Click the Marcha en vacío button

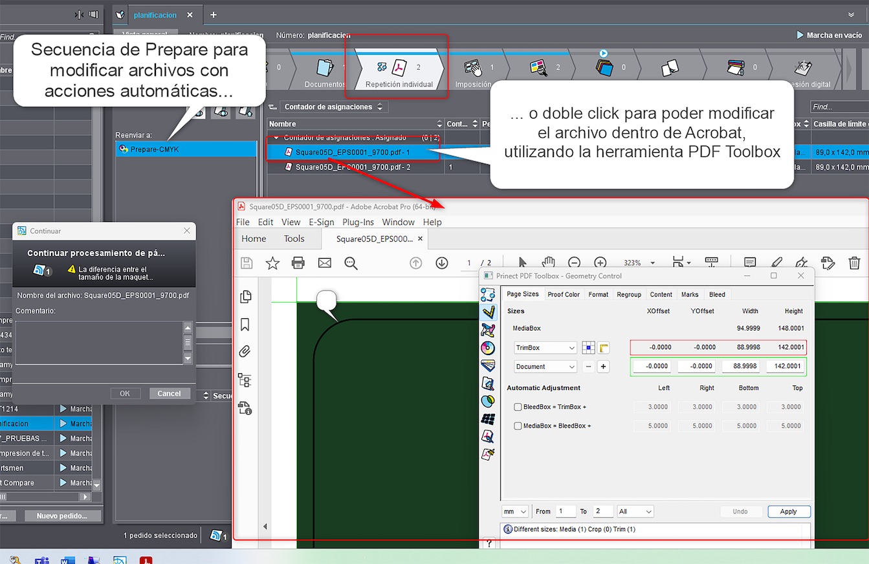click(x=830, y=36)
